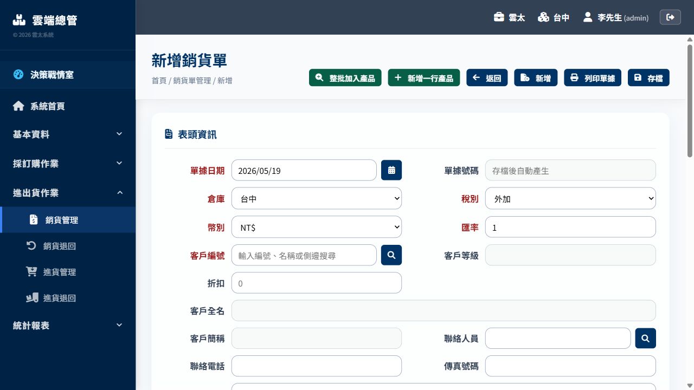Click the 決策戰情室 dashboard icon
The image size is (694, 390).
coord(18,75)
